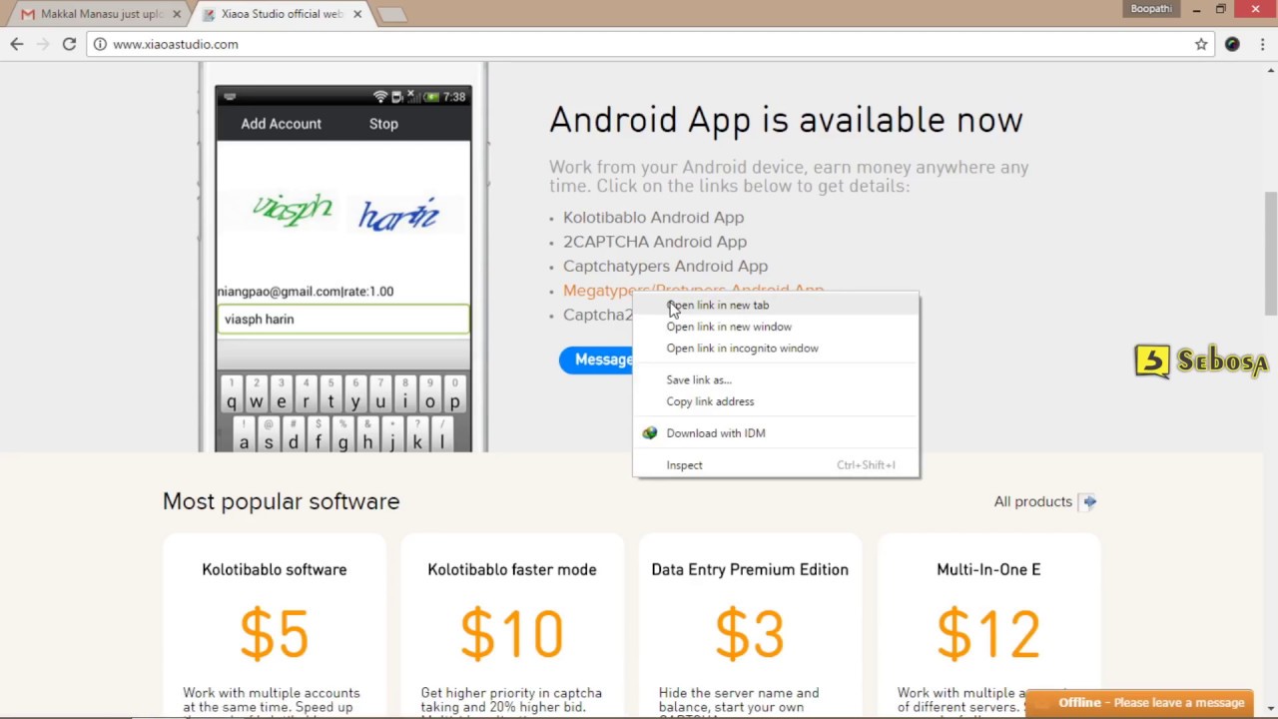The height and width of the screenshot is (719, 1278).
Task: Click Data Entry Premium Edition title
Action: coord(750,570)
